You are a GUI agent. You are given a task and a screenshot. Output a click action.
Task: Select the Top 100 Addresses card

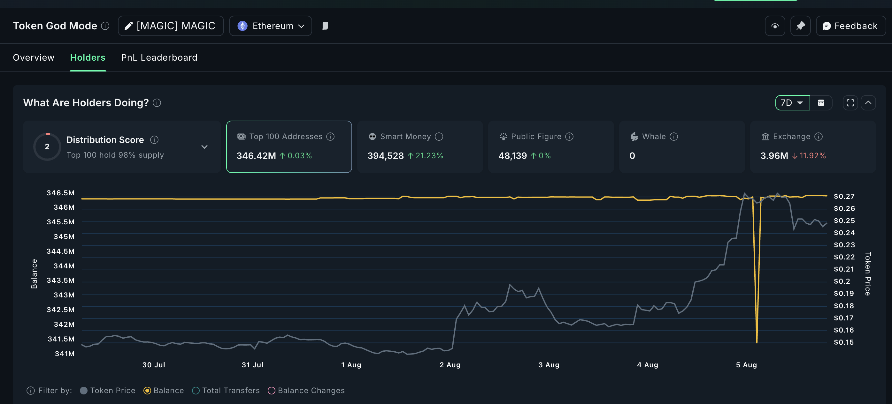point(288,147)
